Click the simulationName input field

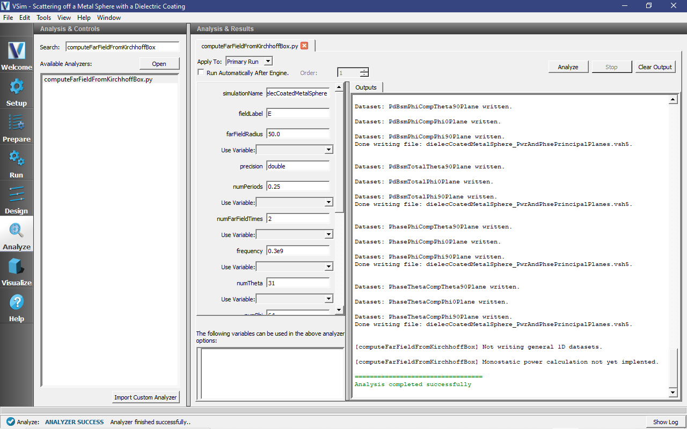click(298, 93)
